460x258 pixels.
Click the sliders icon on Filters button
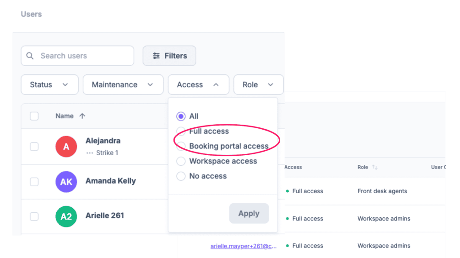click(156, 56)
